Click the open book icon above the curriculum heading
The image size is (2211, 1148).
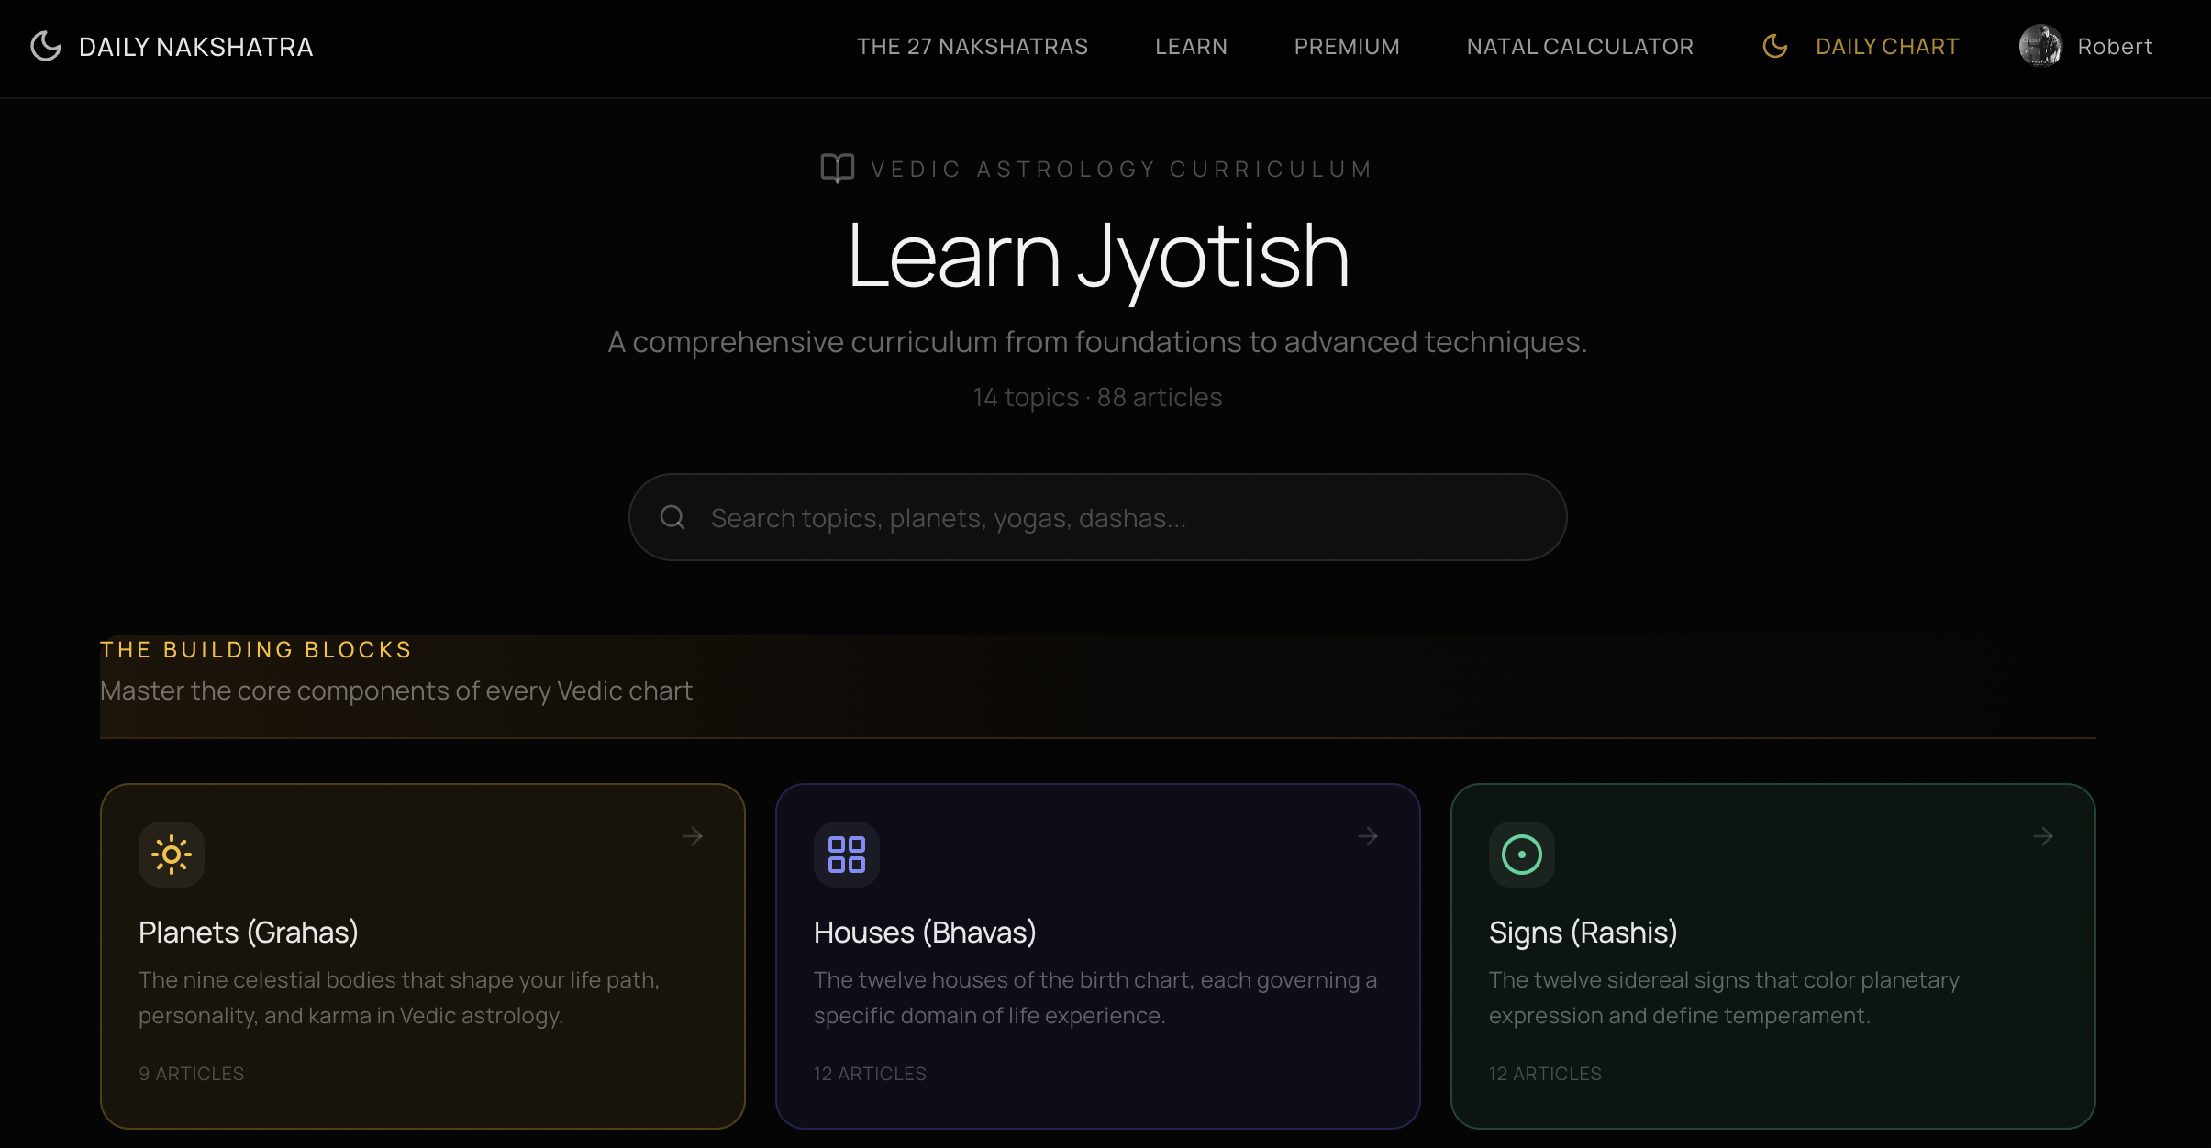point(836,167)
